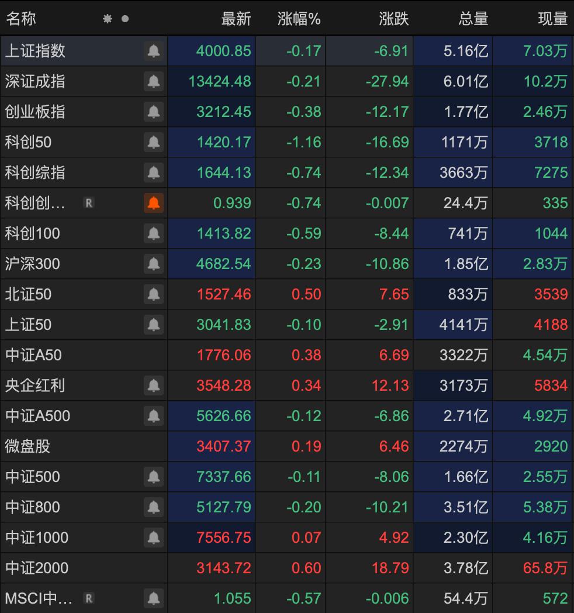The image size is (574, 613).
Task: Click the 中证2000 latest price 3143.72
Action: [x=224, y=568]
